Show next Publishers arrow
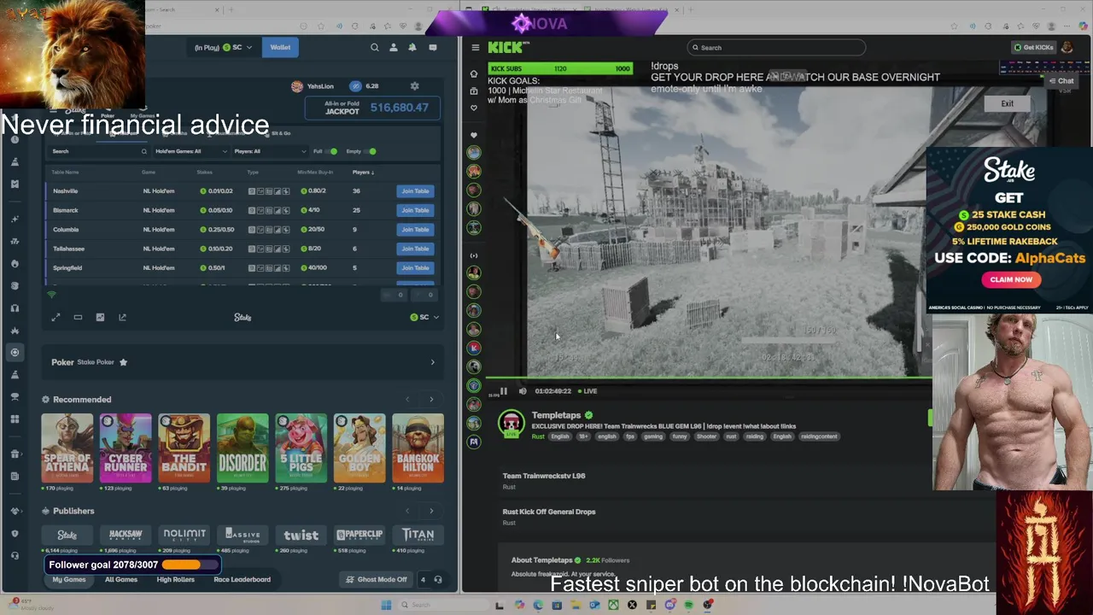 pyautogui.click(x=431, y=511)
